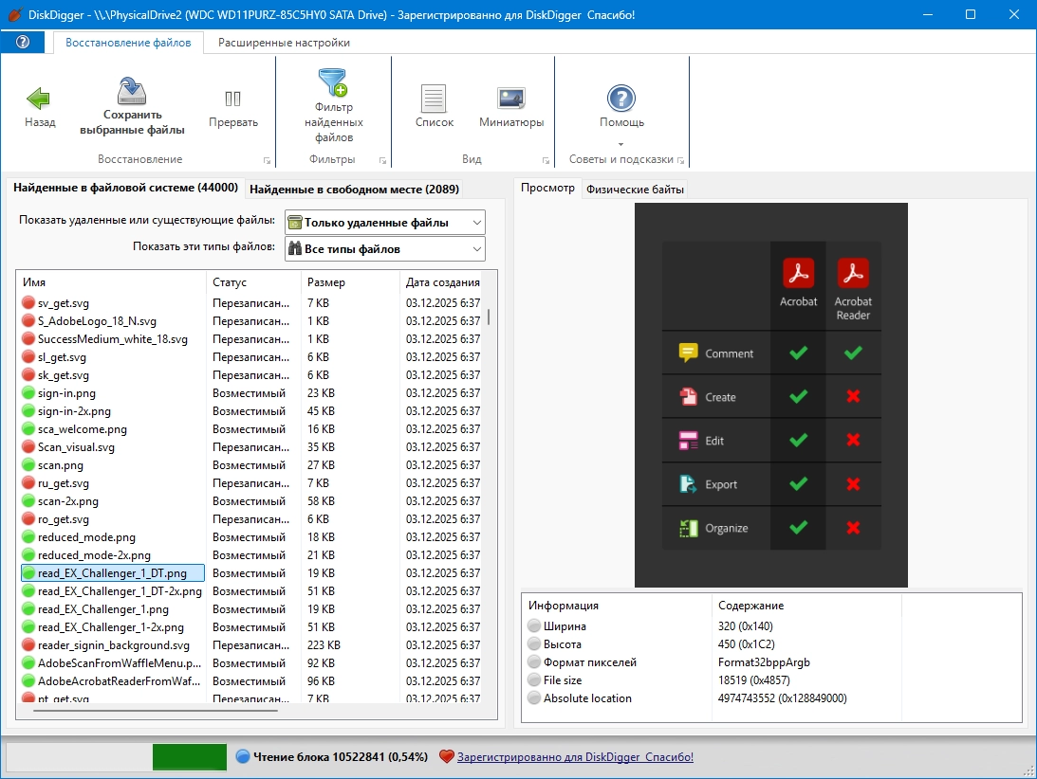This screenshot has width=1037, height=779.
Task: Open the file types filter dropdown
Action: (x=385, y=249)
